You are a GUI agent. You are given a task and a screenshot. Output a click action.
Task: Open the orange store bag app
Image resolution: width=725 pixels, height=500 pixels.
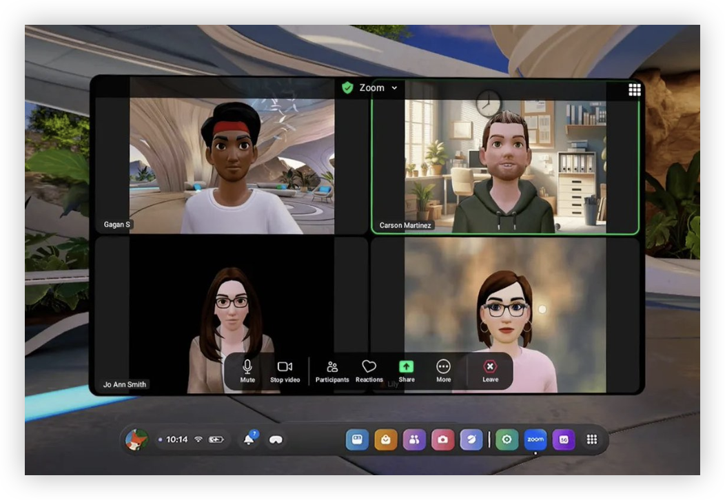coord(386,439)
